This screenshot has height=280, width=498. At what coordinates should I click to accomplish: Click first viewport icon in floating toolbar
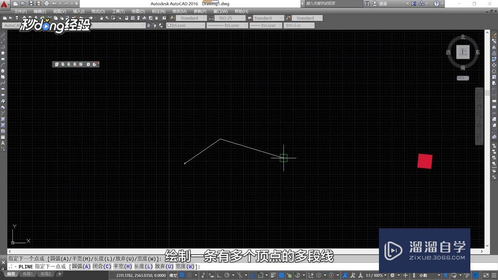(57, 64)
